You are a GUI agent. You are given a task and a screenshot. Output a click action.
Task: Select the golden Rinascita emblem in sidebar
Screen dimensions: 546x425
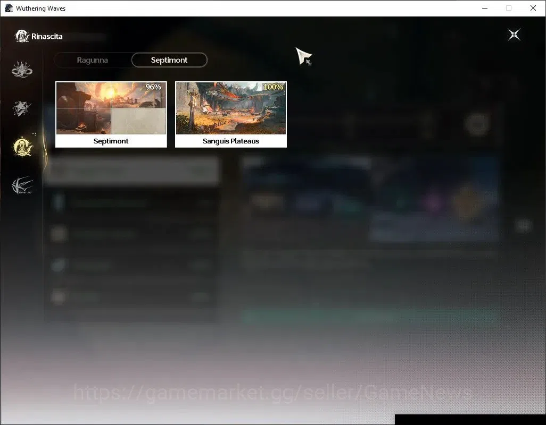pyautogui.click(x=23, y=147)
